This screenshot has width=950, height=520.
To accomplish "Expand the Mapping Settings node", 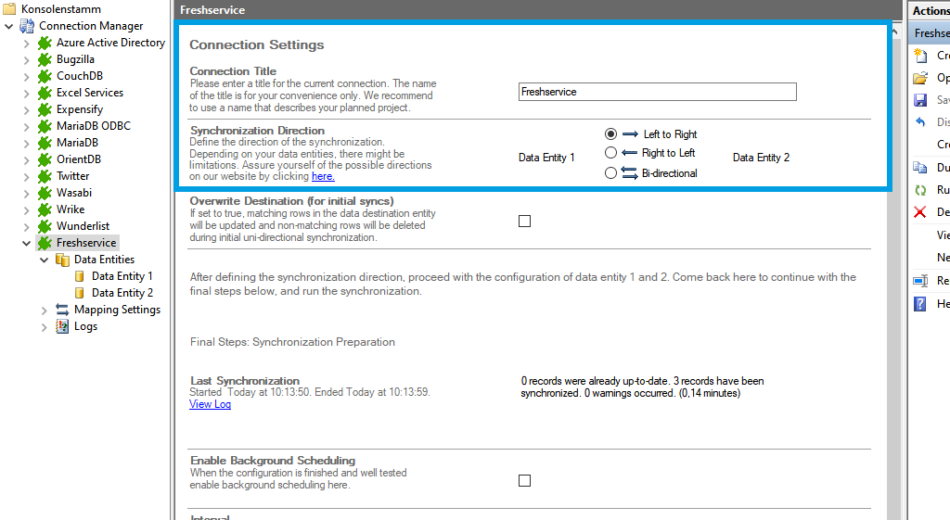I will tap(44, 311).
